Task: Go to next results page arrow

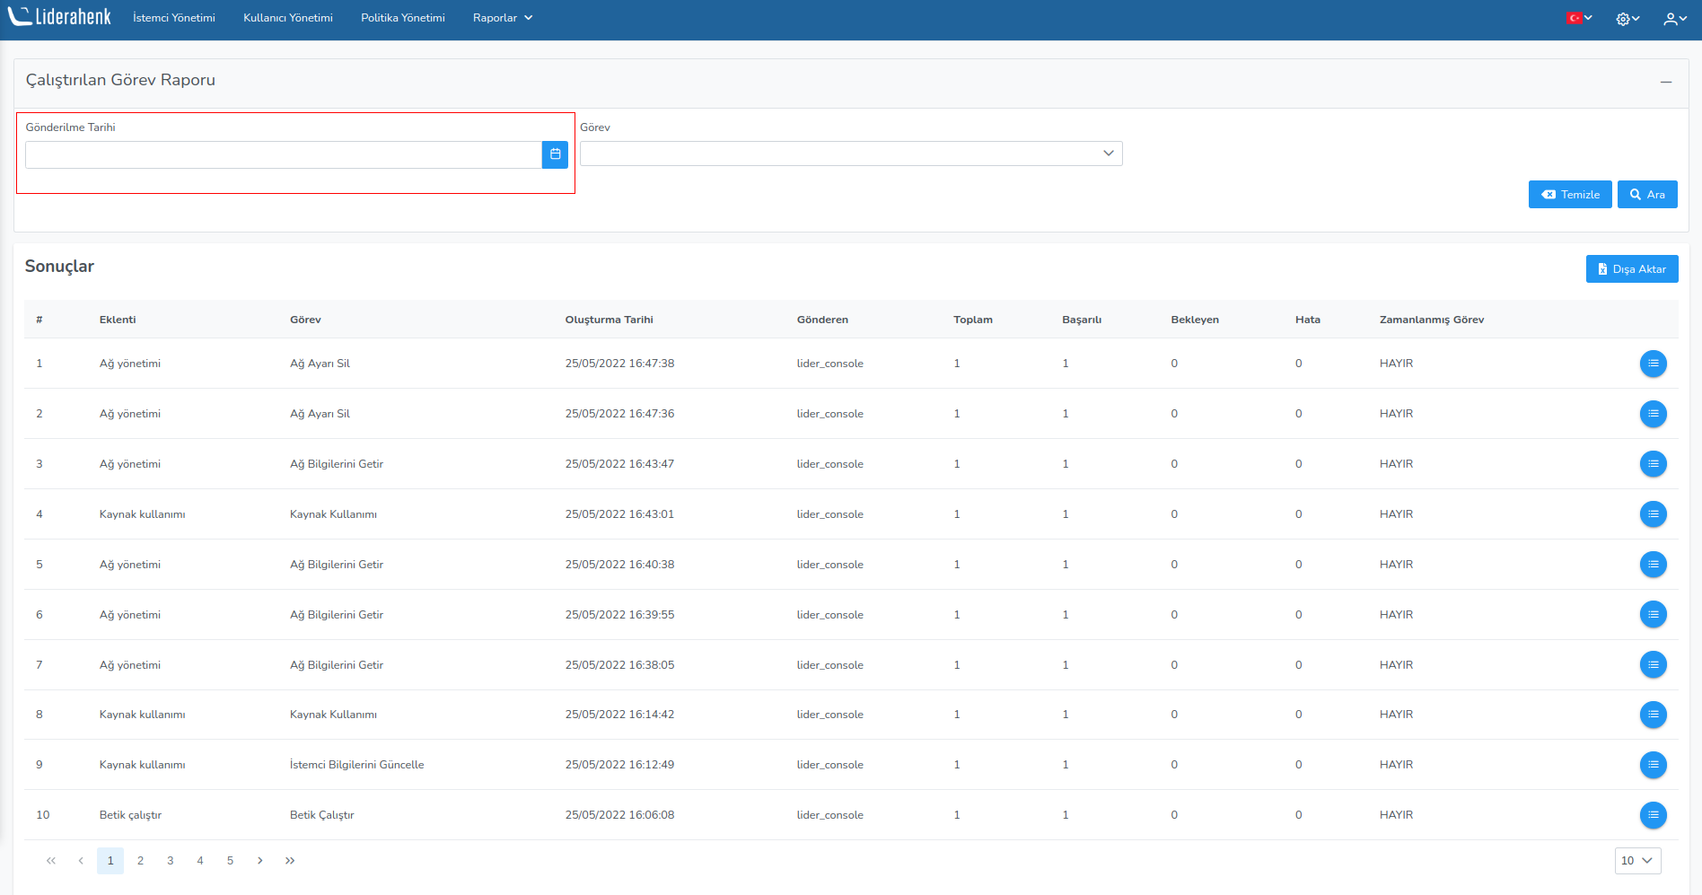Action: [x=260, y=861]
